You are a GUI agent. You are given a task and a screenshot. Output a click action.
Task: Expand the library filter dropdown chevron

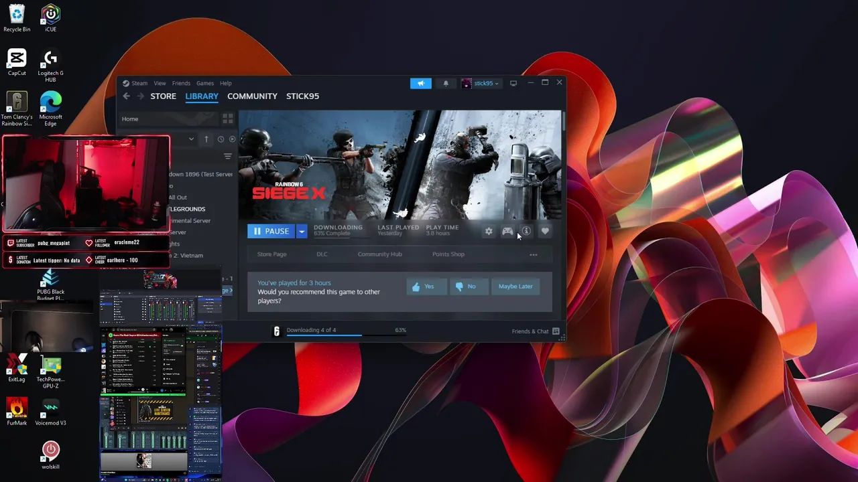click(x=191, y=139)
